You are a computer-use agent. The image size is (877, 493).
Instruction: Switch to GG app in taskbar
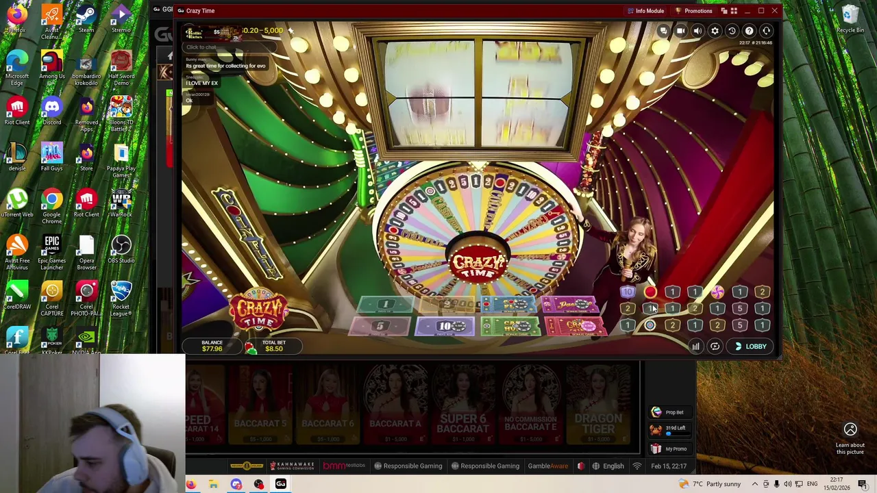click(281, 484)
